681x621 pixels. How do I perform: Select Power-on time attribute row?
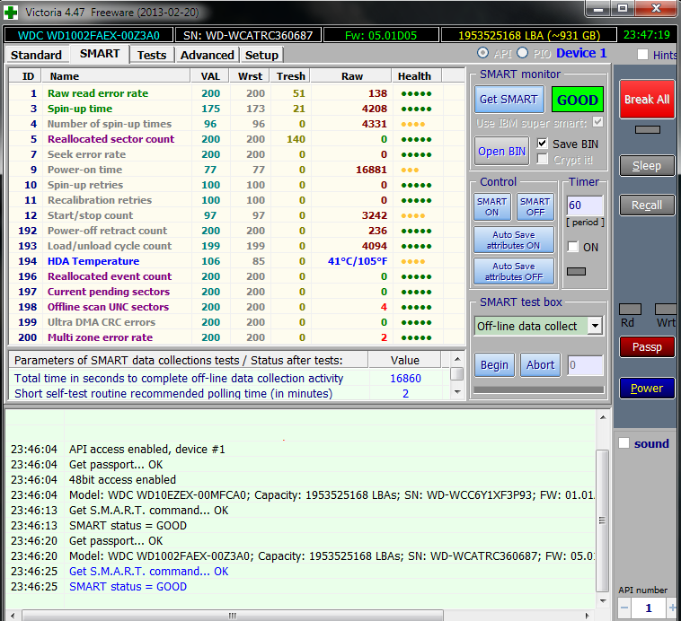pyautogui.click(x=236, y=170)
